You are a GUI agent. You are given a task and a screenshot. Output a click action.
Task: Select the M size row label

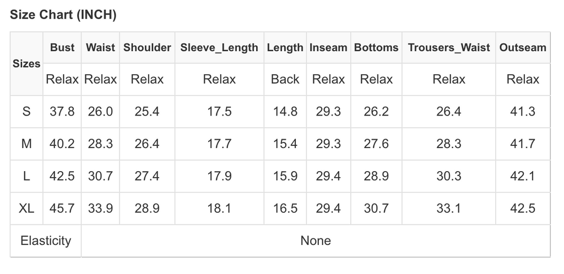coord(26,144)
